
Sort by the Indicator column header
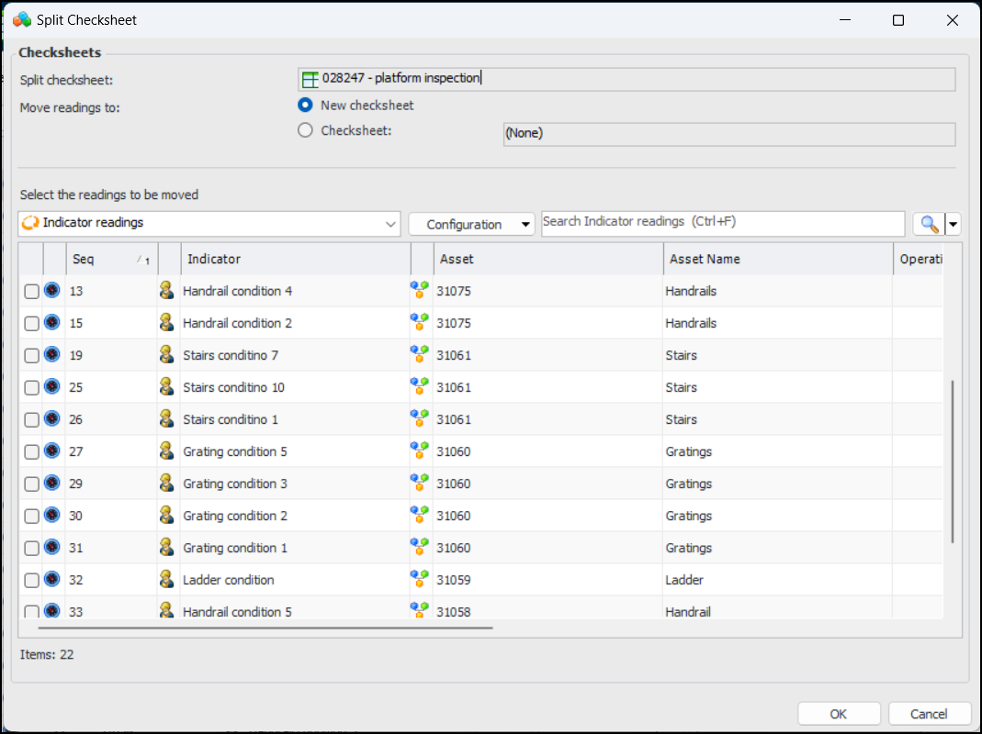tap(295, 260)
